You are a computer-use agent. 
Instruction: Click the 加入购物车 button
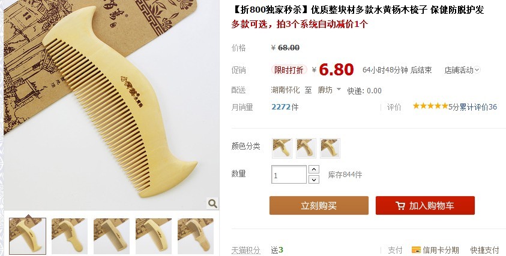[x=425, y=206]
